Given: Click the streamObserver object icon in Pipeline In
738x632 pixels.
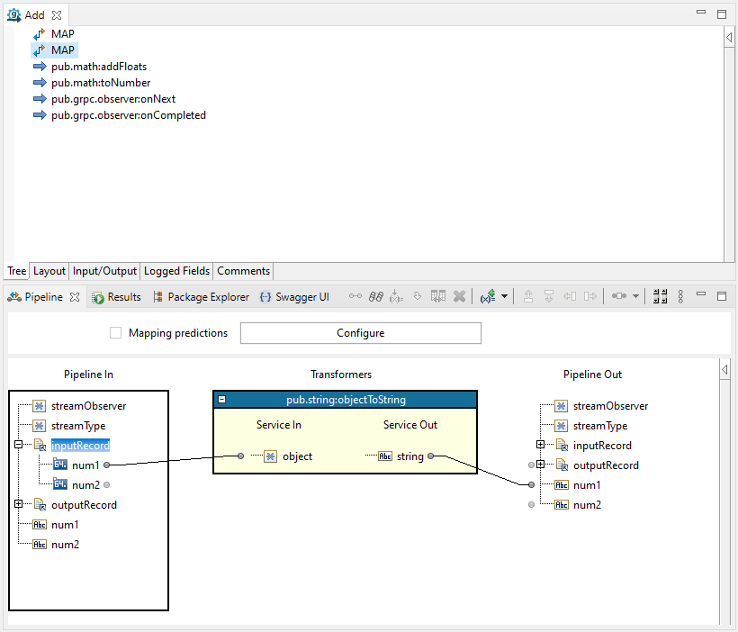Looking at the screenshot, I should 40,406.
